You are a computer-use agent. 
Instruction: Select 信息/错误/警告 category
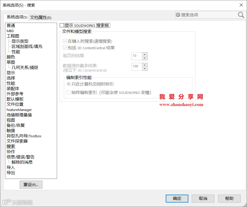click(20, 157)
